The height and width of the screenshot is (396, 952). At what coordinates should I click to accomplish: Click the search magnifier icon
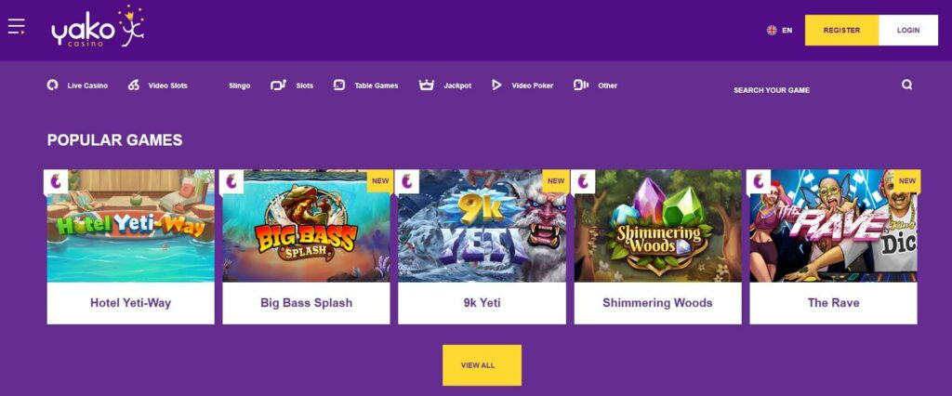pos(906,85)
